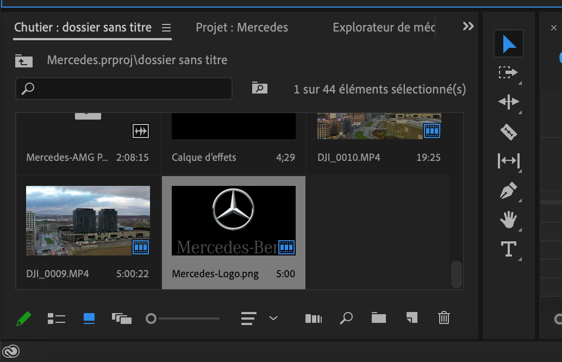This screenshot has height=362, width=562.
Task: Open the sort icons dropdown arrow
Action: [273, 319]
